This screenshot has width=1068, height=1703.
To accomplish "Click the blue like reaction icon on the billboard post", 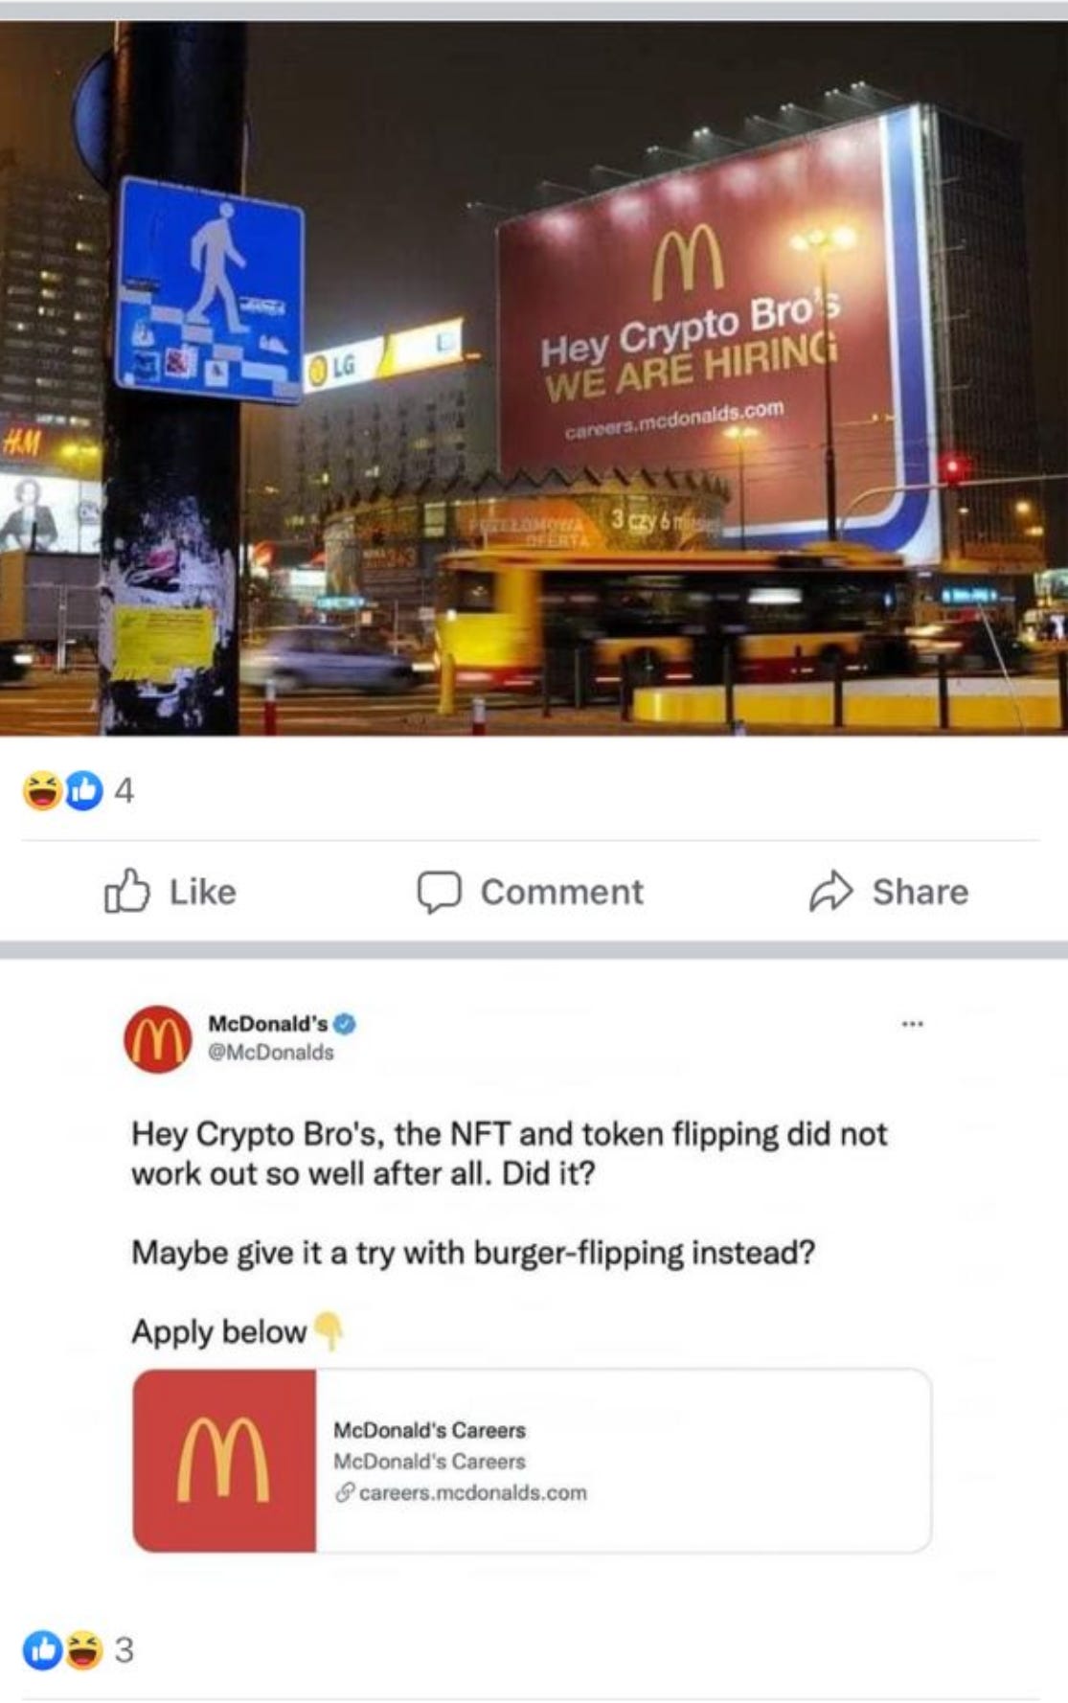I will click(x=83, y=790).
